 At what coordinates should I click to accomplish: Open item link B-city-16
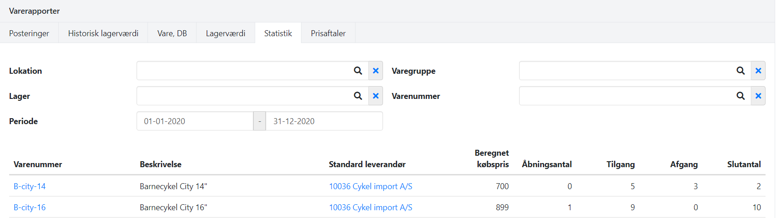tap(30, 207)
